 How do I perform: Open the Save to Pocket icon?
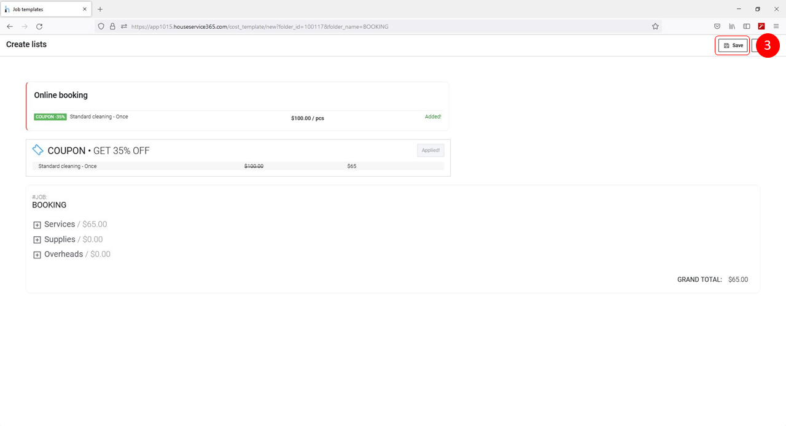pos(717,26)
